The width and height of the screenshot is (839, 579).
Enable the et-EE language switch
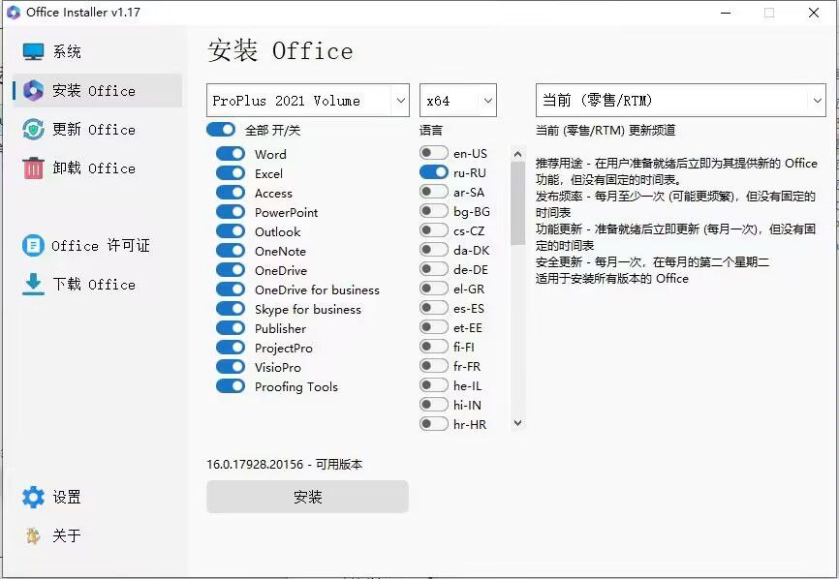433,327
